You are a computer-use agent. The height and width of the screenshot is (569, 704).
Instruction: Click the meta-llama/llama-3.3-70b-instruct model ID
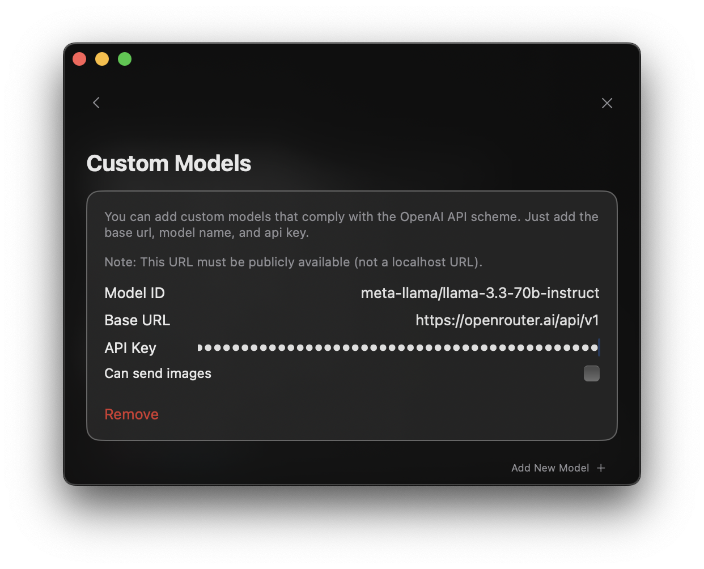[x=480, y=293]
